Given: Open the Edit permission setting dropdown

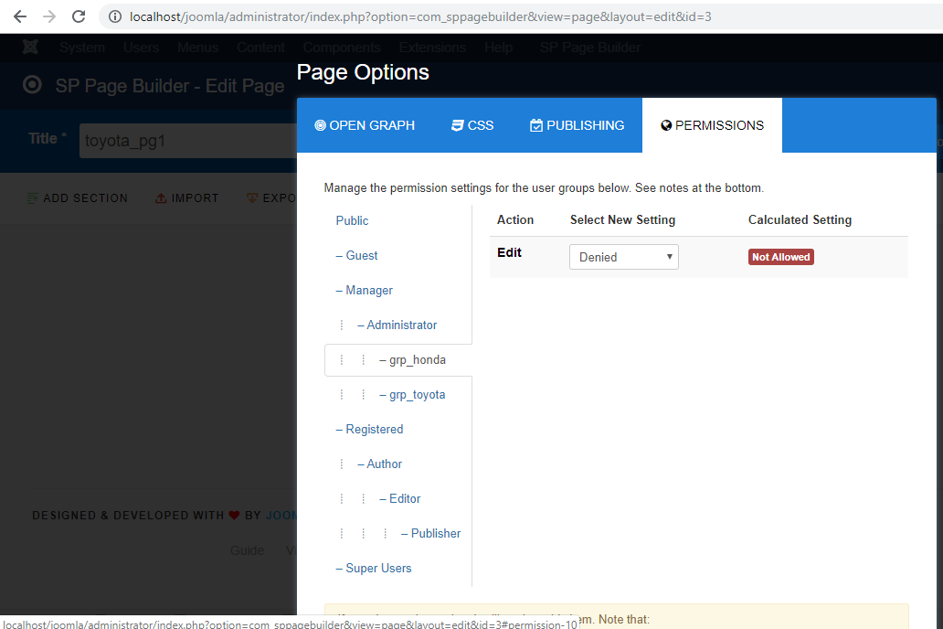Looking at the screenshot, I should (623, 257).
